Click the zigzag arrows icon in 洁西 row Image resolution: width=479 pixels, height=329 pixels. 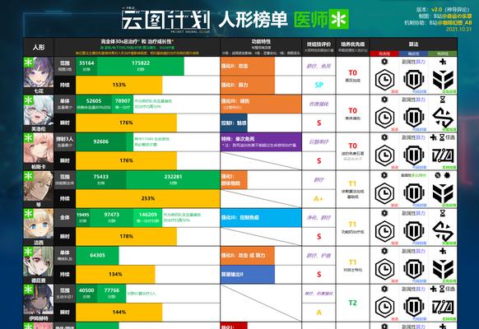443,231
